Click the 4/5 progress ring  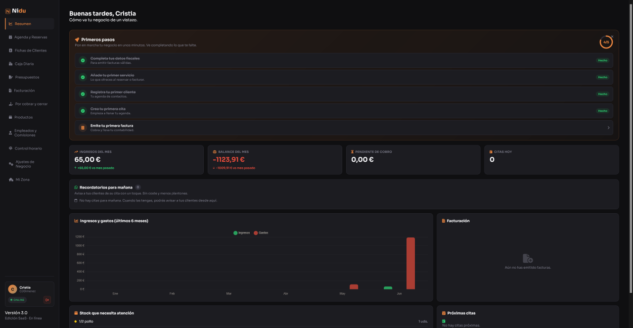pyautogui.click(x=606, y=42)
